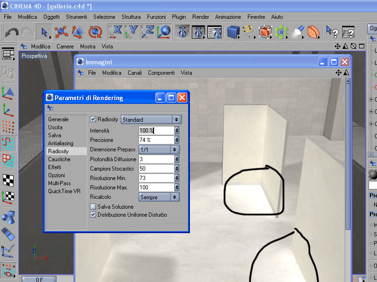
Task: Adjust Risoluzione Max. stepper arrows
Action: click(177, 187)
